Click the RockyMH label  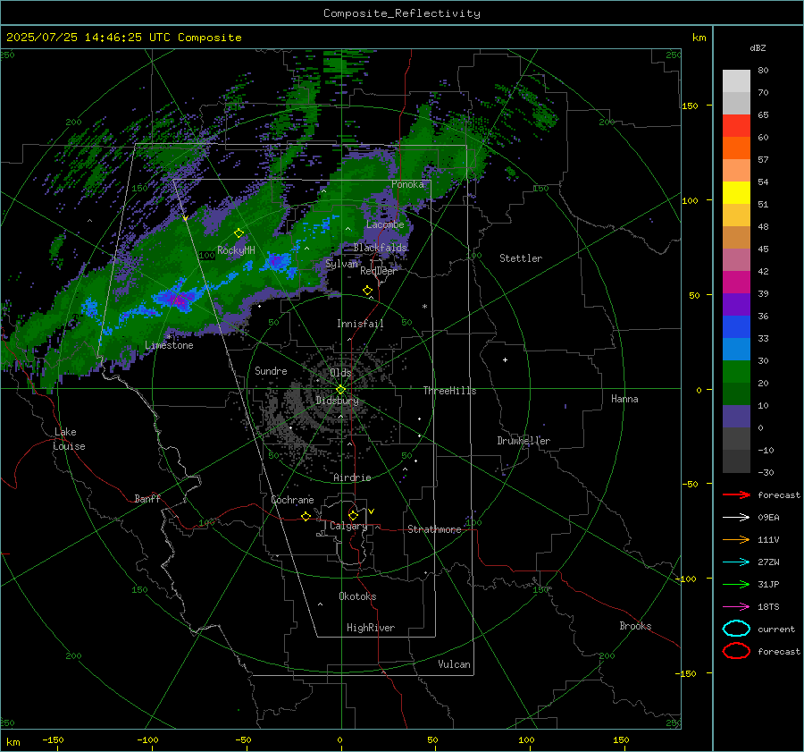click(x=236, y=250)
